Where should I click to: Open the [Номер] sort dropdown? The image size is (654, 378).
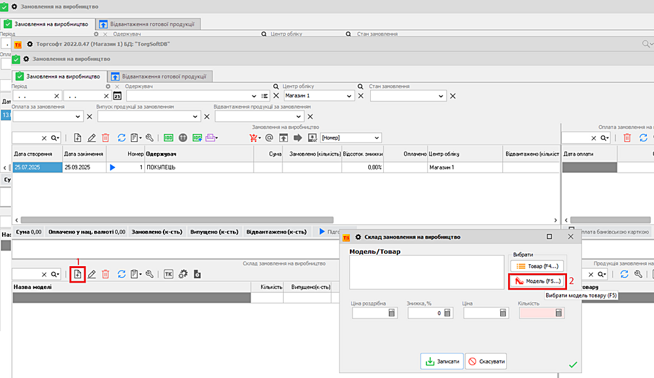(x=377, y=138)
